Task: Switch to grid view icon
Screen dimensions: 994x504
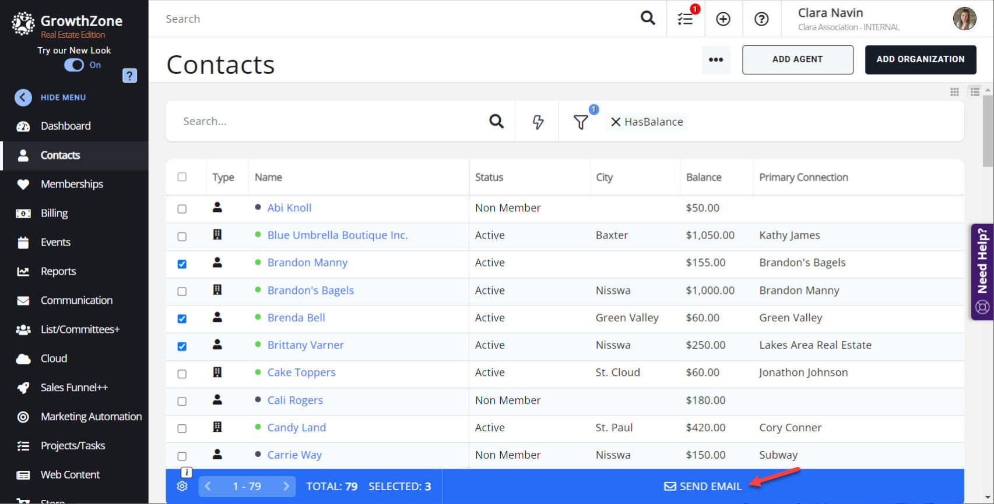Action: [954, 91]
